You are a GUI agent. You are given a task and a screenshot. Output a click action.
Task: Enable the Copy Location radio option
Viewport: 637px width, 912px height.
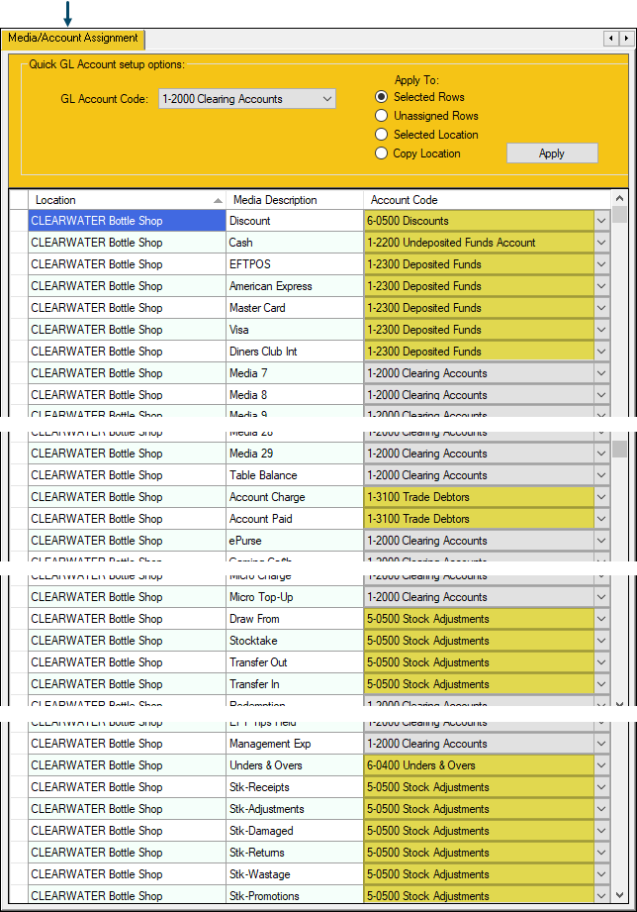(382, 153)
